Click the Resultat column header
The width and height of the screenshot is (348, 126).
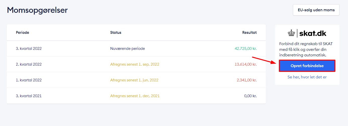tap(249, 33)
